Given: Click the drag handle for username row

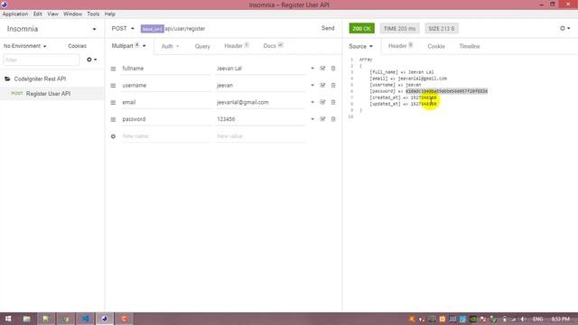Looking at the screenshot, I should (x=113, y=86).
